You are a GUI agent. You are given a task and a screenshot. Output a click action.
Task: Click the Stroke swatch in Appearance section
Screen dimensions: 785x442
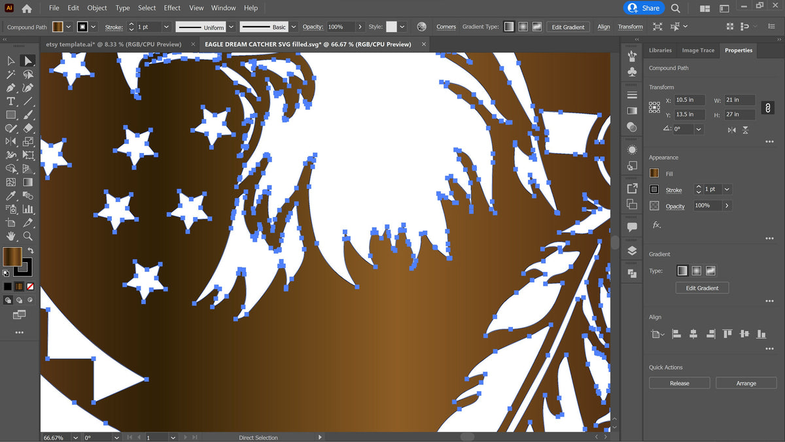(x=654, y=190)
